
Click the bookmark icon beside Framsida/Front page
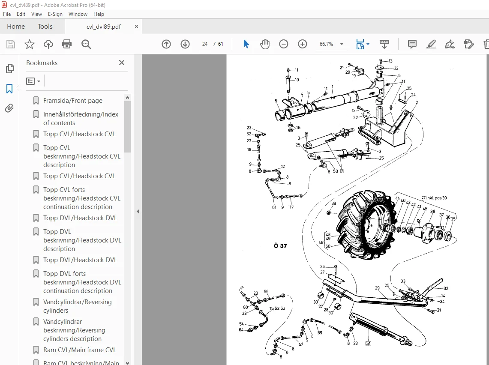pyautogui.click(x=36, y=101)
